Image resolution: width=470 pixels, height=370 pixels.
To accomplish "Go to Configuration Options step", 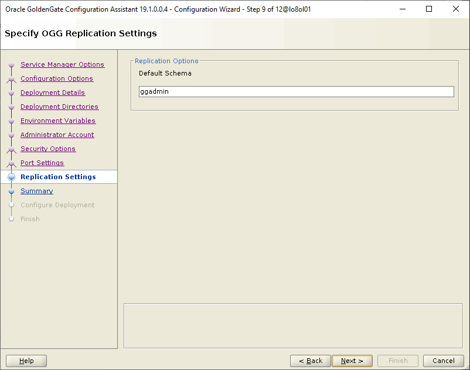I will click(56, 78).
